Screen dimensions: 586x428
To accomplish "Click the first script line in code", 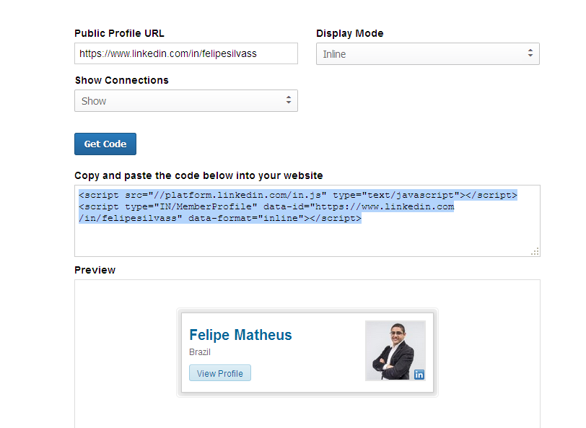I will click(298, 195).
